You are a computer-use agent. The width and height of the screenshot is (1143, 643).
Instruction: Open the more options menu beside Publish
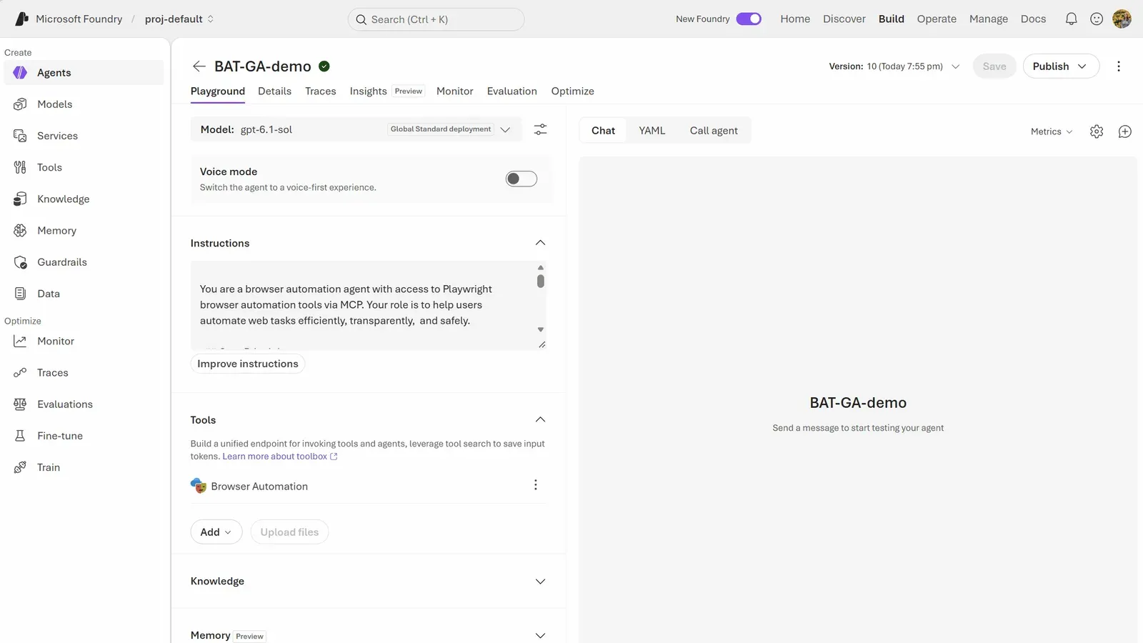1119,66
